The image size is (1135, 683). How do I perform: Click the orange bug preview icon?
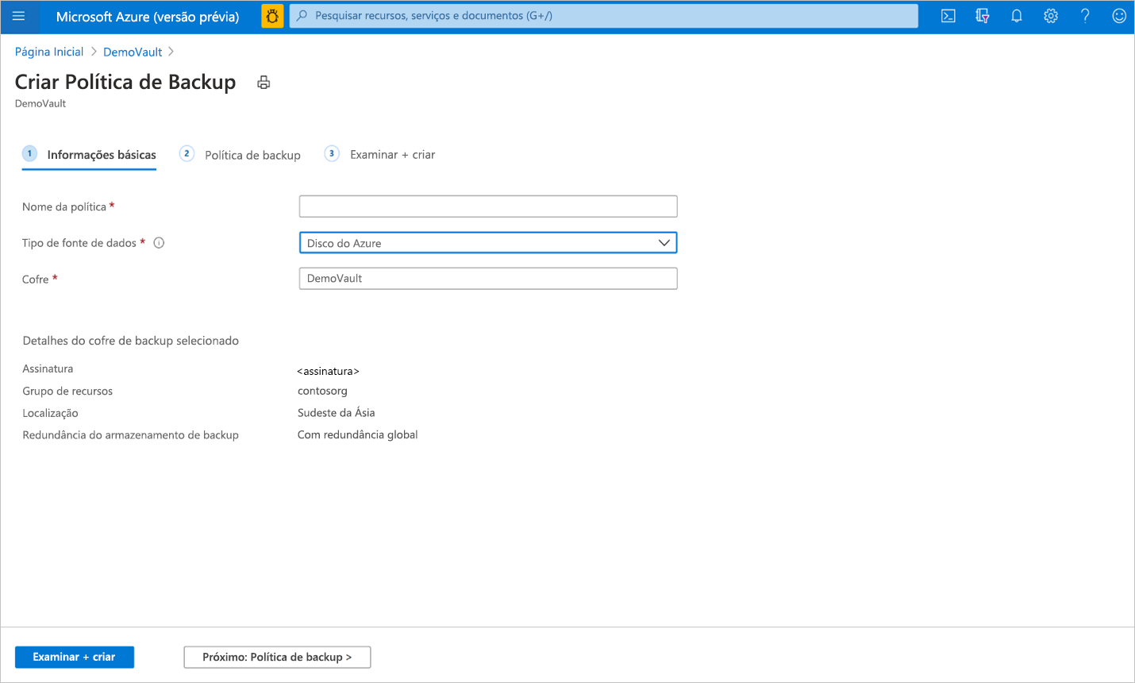(272, 16)
